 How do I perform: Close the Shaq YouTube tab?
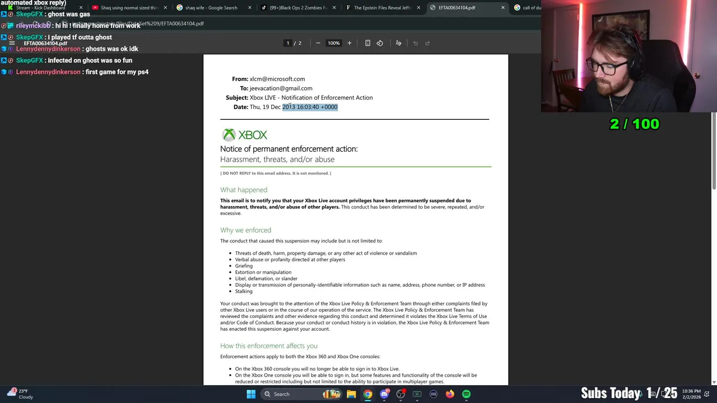(165, 8)
